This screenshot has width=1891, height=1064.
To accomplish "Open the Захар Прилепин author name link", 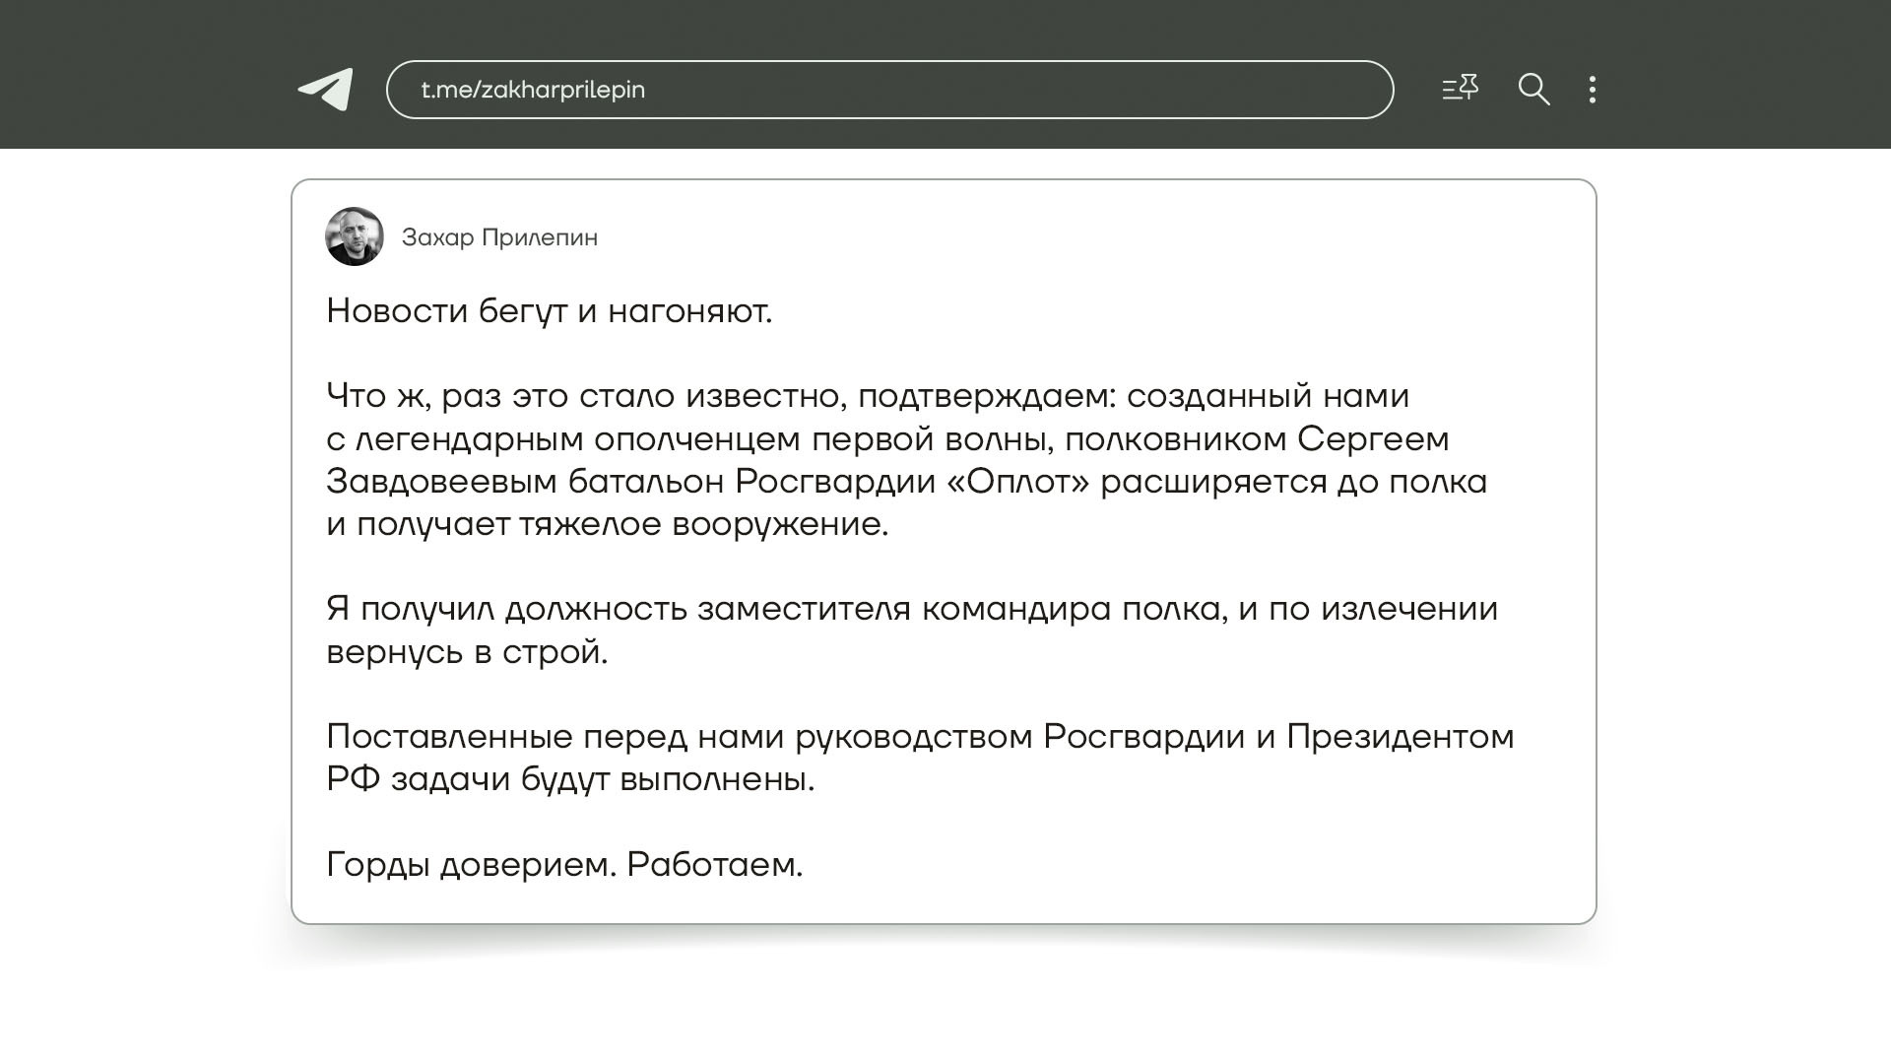I will (499, 237).
